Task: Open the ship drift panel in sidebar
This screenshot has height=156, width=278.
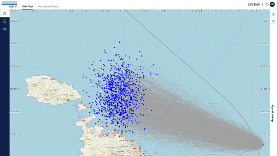Action: [5, 13]
